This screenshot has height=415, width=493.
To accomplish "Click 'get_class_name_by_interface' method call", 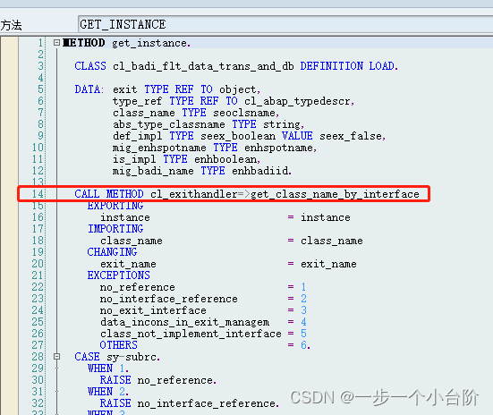I will point(335,194).
